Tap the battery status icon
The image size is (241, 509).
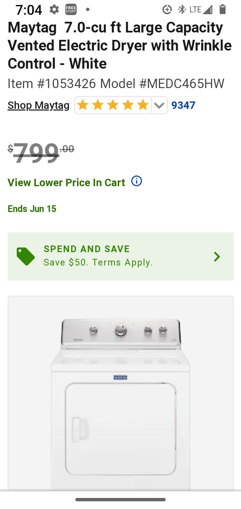coord(223,9)
